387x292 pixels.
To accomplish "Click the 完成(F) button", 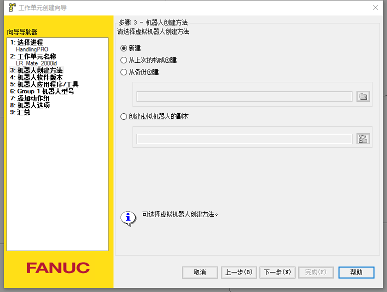I will (x=316, y=273).
